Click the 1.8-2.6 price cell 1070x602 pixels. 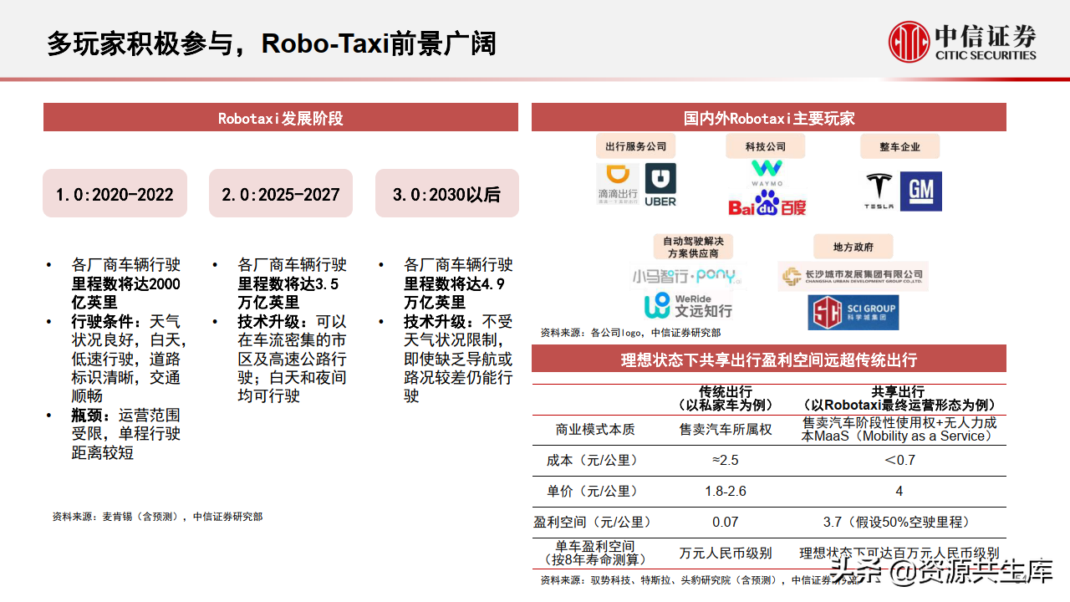pos(726,491)
